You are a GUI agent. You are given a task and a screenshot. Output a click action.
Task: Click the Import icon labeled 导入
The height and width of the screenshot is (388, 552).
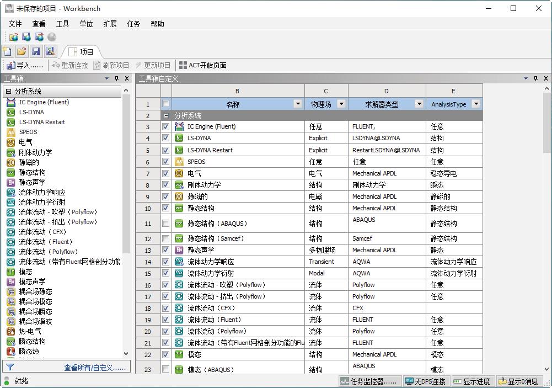(x=11, y=65)
